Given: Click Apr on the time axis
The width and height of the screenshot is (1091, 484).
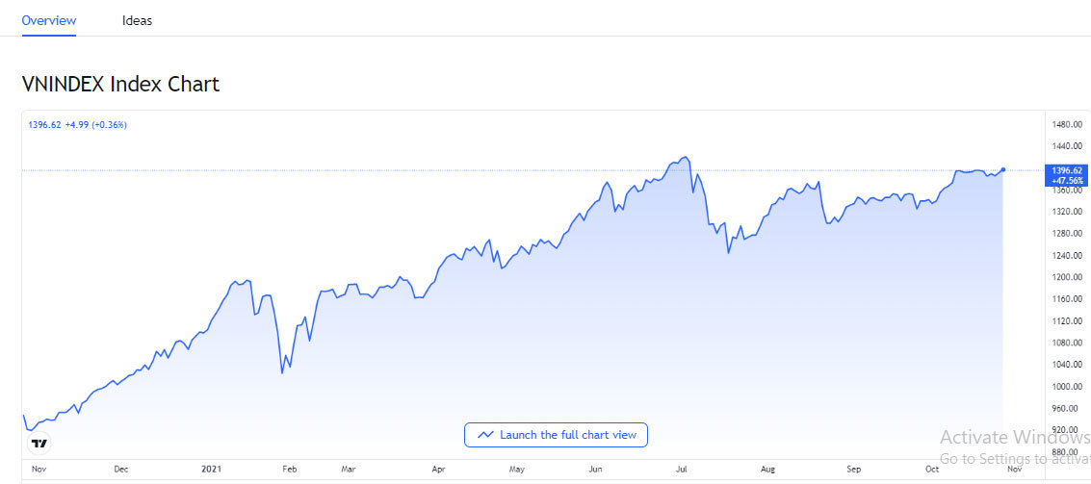Looking at the screenshot, I should 438,470.
